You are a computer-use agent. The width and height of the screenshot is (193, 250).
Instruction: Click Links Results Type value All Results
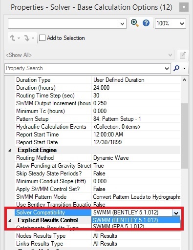(x=105, y=244)
